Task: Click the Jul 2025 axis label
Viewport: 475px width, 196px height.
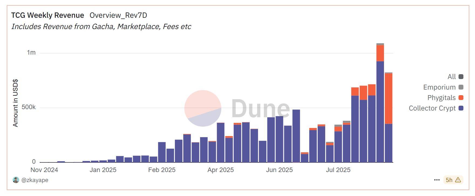Action: (338, 170)
